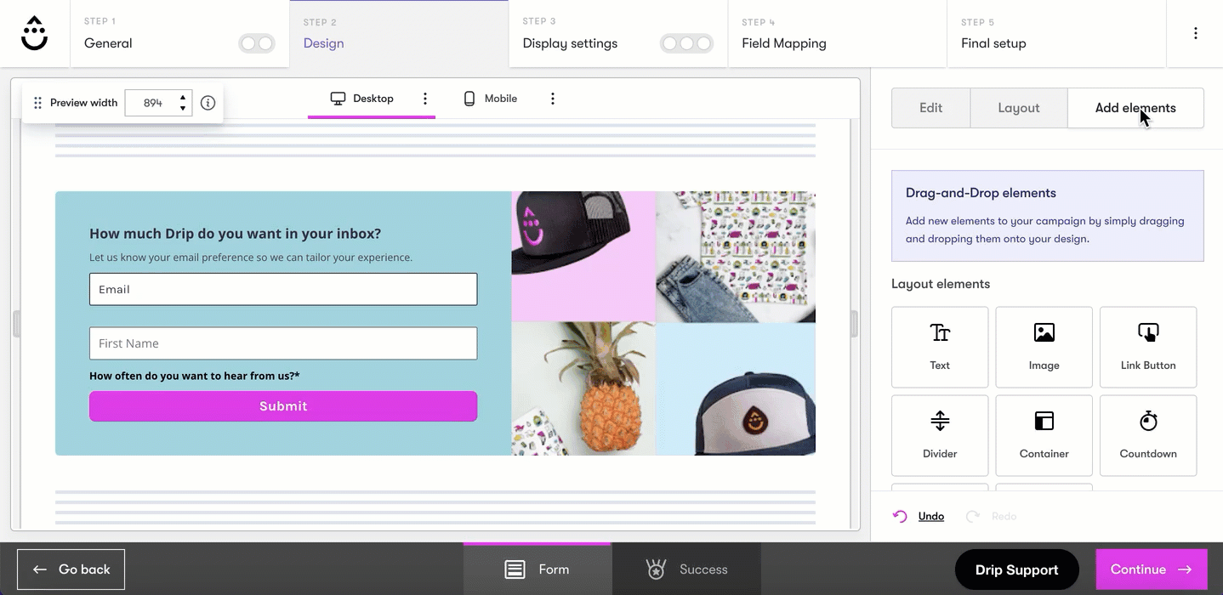Select the email preference subtitle text
This screenshot has height=595, width=1223.
point(251,257)
